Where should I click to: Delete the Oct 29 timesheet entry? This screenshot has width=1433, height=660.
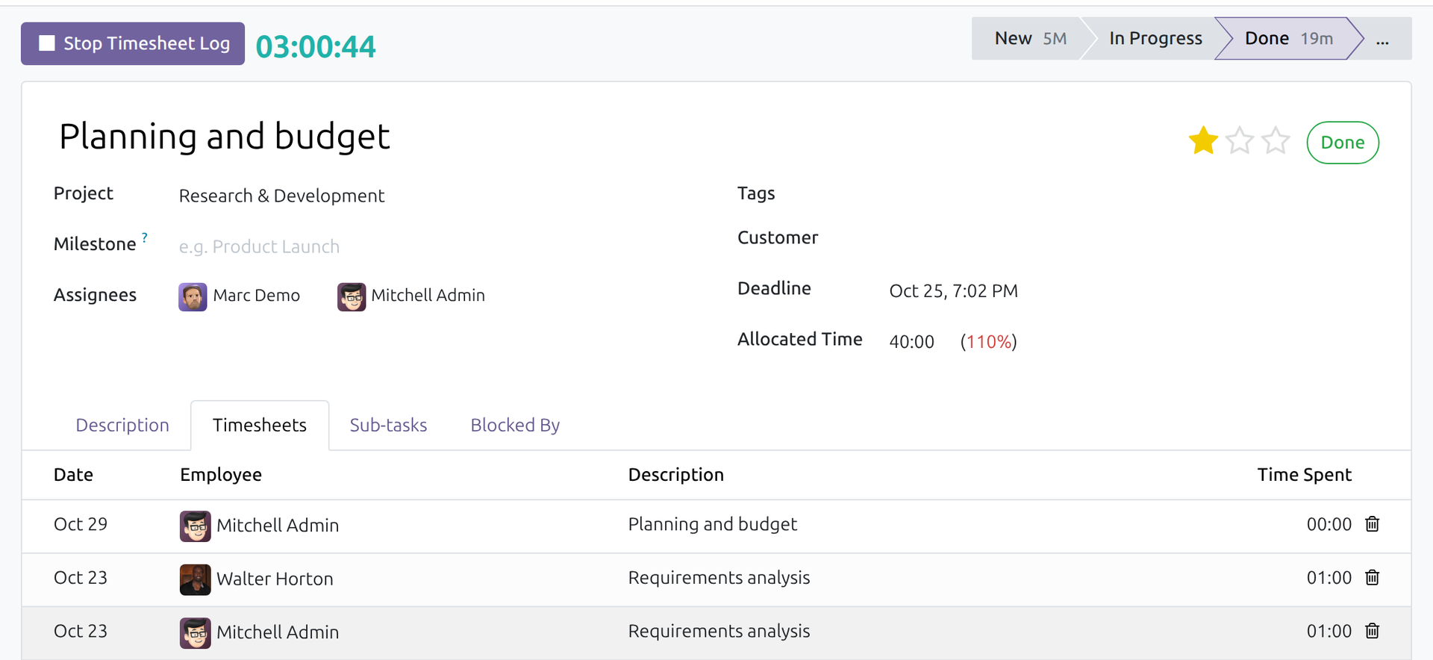[1372, 524]
